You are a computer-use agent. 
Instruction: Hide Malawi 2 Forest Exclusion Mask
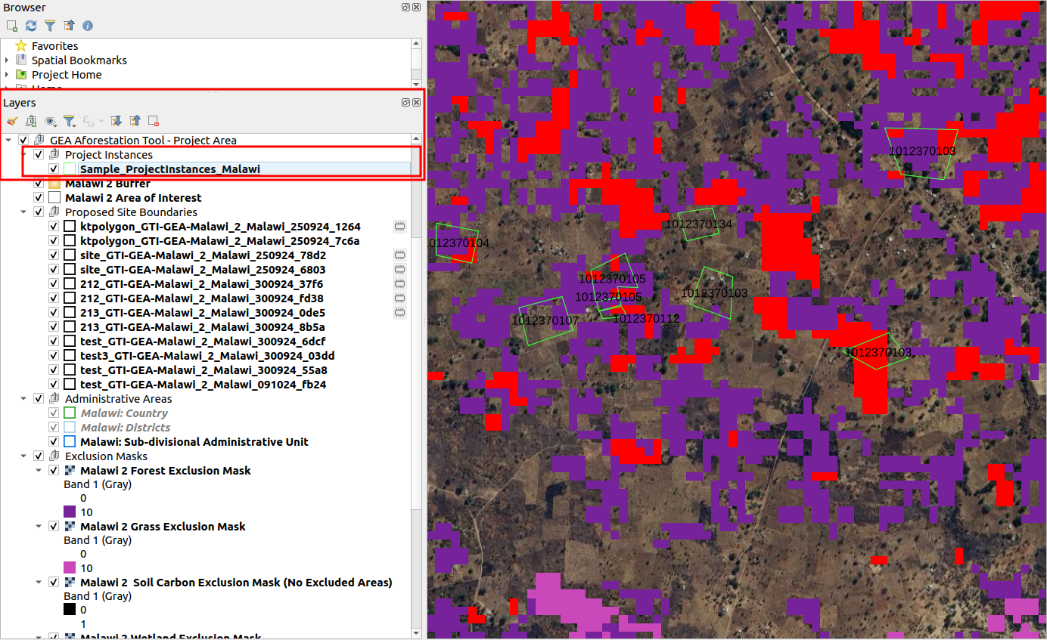[x=54, y=471]
